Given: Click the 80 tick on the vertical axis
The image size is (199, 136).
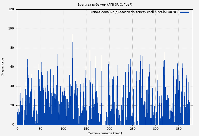Looking at the screenshot, I should tap(12, 48).
